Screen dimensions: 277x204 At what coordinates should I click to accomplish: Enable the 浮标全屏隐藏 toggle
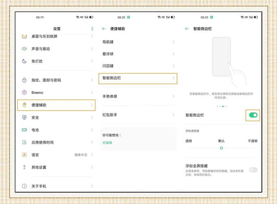[x=253, y=170]
